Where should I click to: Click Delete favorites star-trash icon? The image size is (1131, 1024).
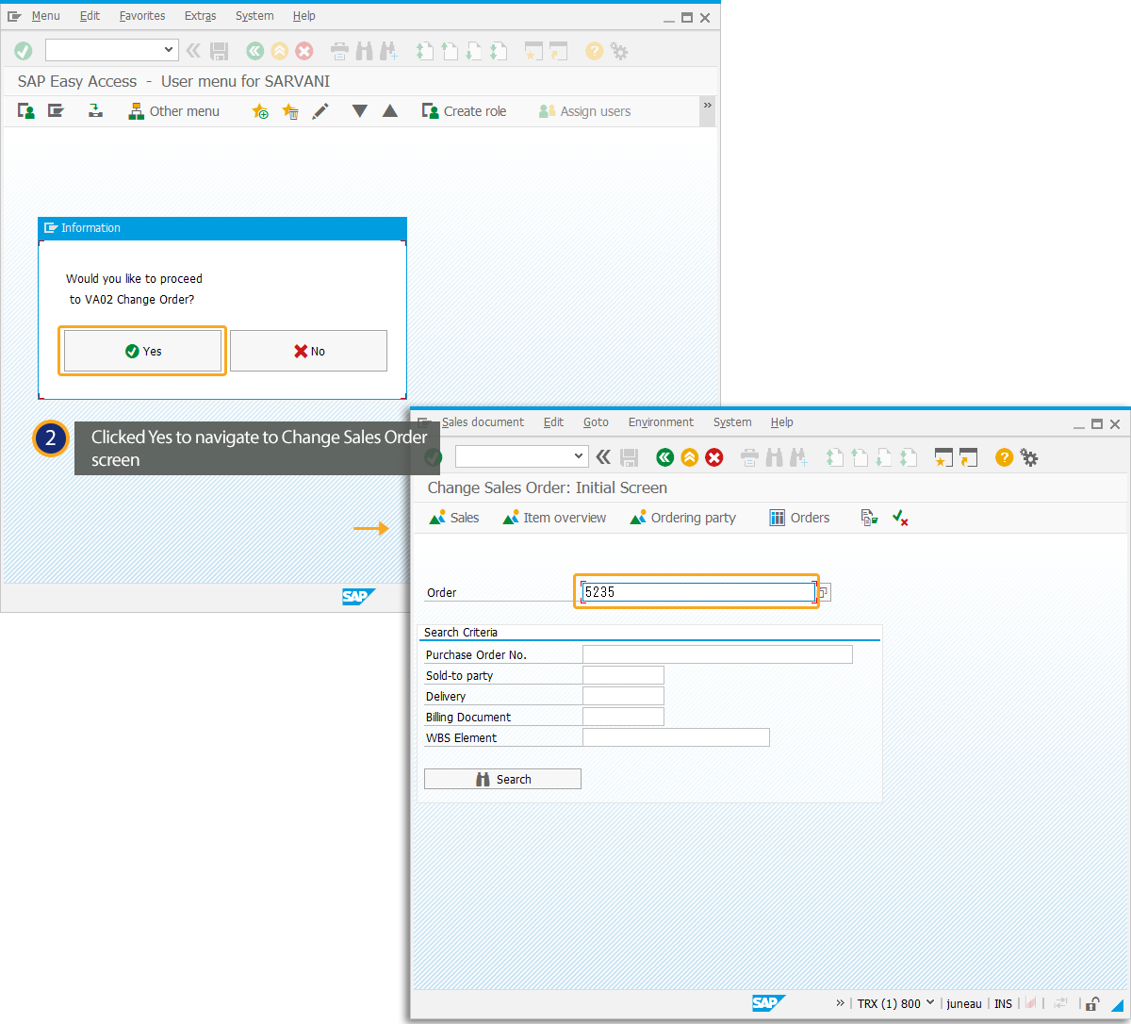click(x=290, y=111)
